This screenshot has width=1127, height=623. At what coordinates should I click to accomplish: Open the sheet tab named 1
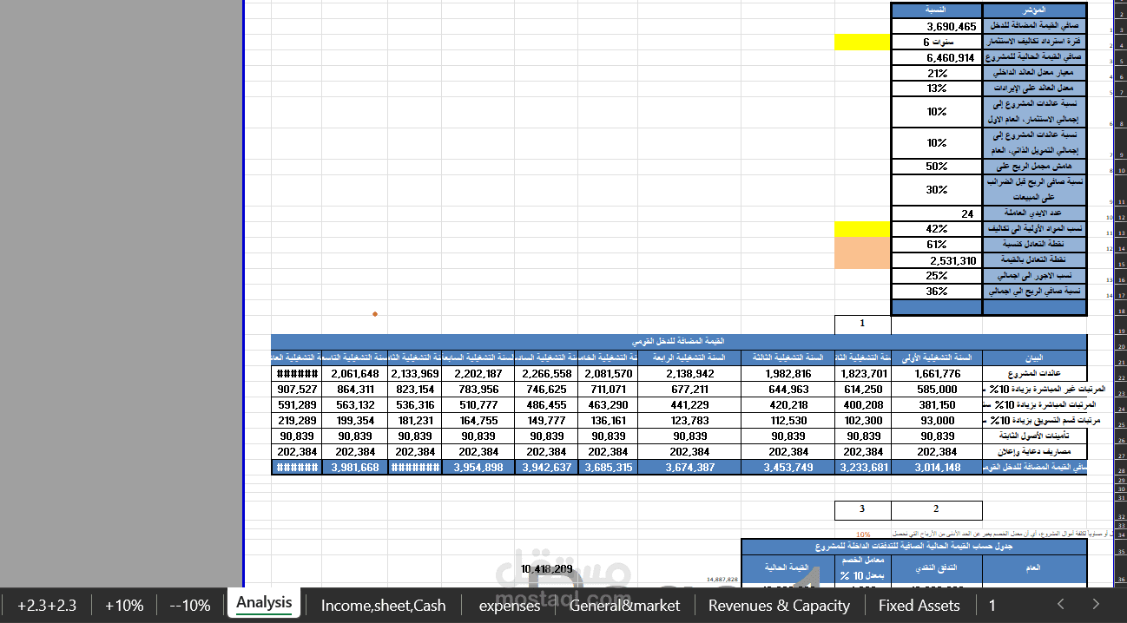pos(992,605)
